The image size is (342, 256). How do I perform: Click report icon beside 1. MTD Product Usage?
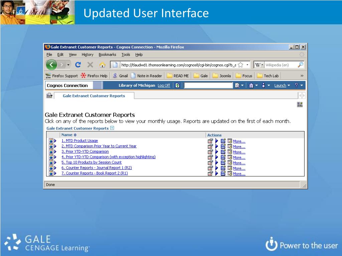[x=51, y=141]
